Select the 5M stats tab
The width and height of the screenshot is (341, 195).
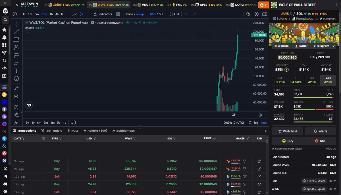click(x=280, y=80)
